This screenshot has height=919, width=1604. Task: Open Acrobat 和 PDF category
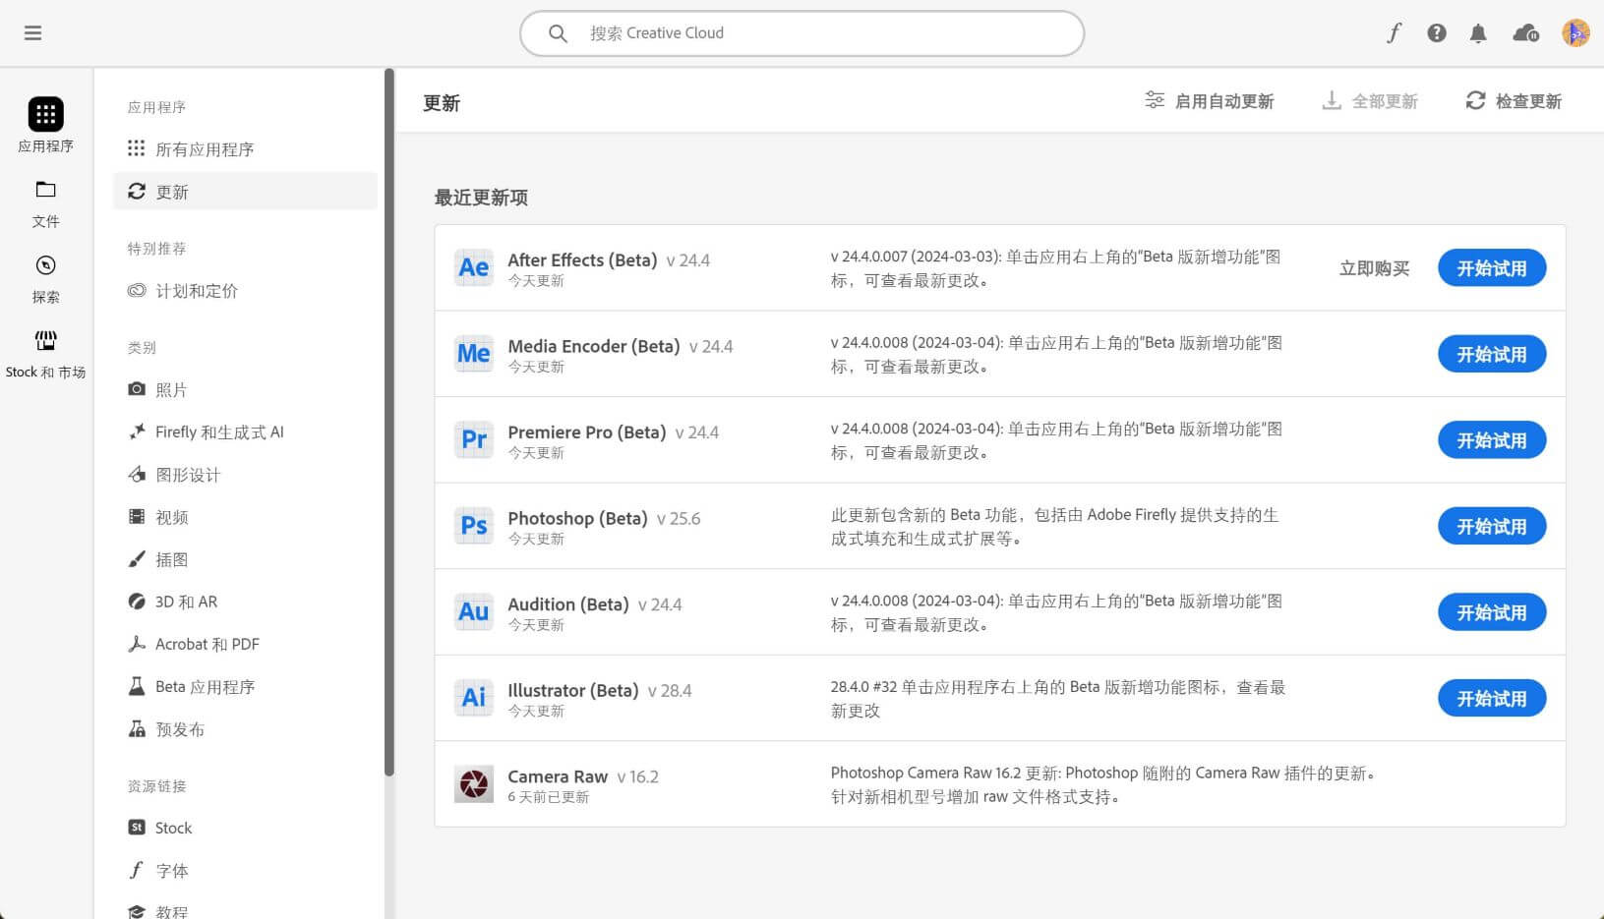coord(245,644)
